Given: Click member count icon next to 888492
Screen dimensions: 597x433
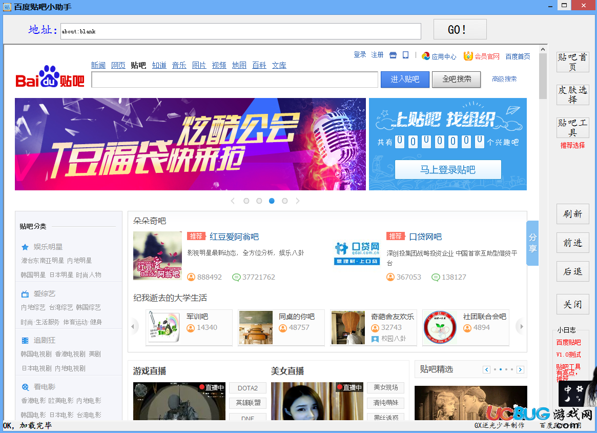Looking at the screenshot, I should point(191,277).
